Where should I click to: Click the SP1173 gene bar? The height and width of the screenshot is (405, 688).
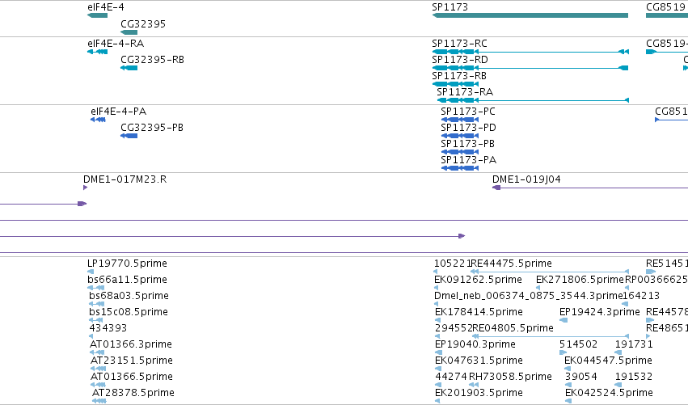530,15
